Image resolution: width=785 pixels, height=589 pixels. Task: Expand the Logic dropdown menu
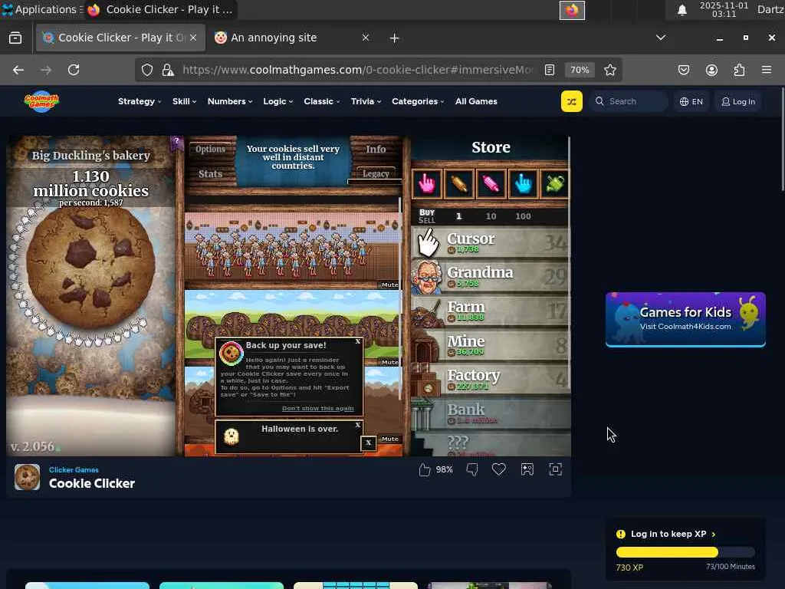[278, 101]
